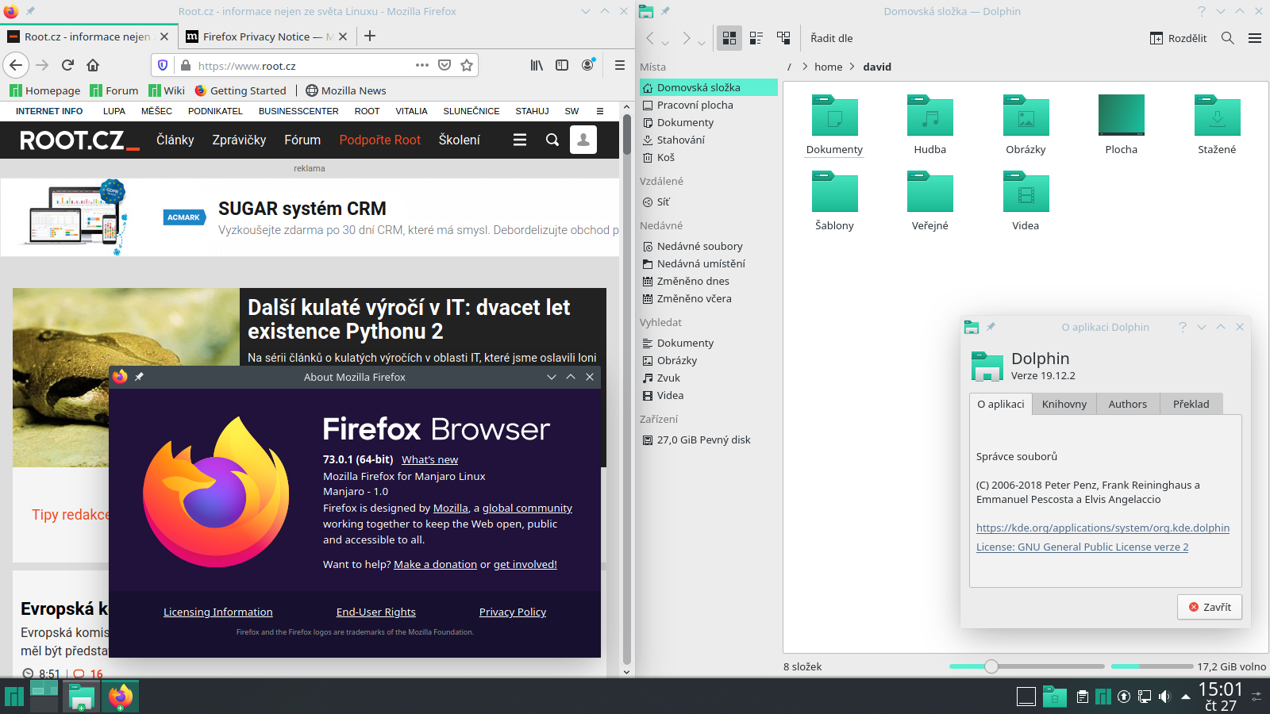Open Dolphin control hamburger menu
The image size is (1270, 714).
click(x=1255, y=38)
